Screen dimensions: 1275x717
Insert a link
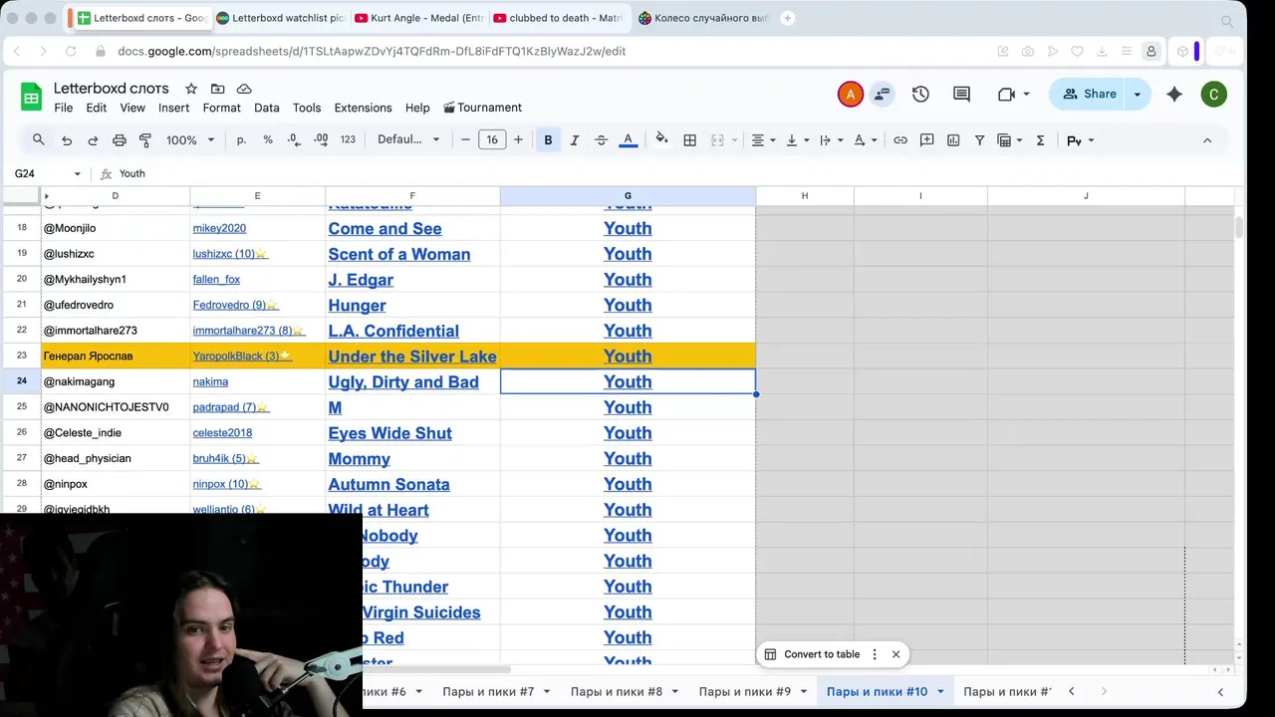[900, 140]
